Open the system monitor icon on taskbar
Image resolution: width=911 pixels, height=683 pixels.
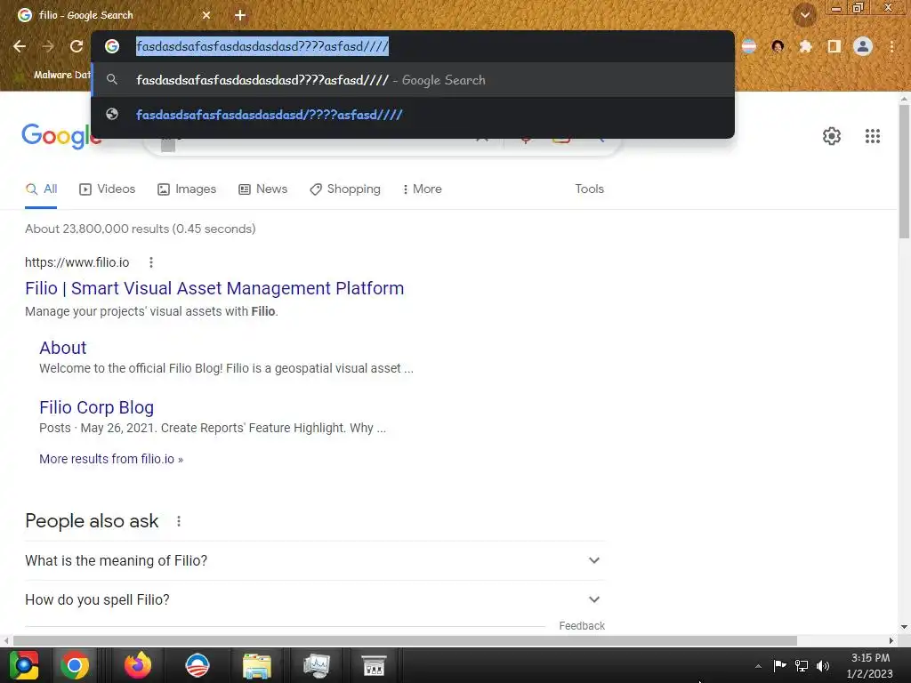pos(317,665)
